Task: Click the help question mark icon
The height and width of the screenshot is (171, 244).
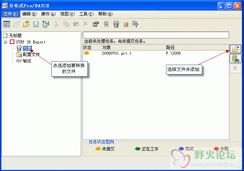Action: (135, 24)
